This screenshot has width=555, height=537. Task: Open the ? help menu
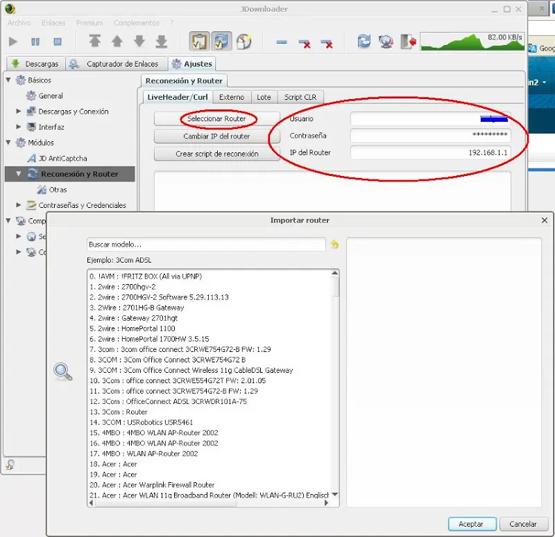point(172,23)
